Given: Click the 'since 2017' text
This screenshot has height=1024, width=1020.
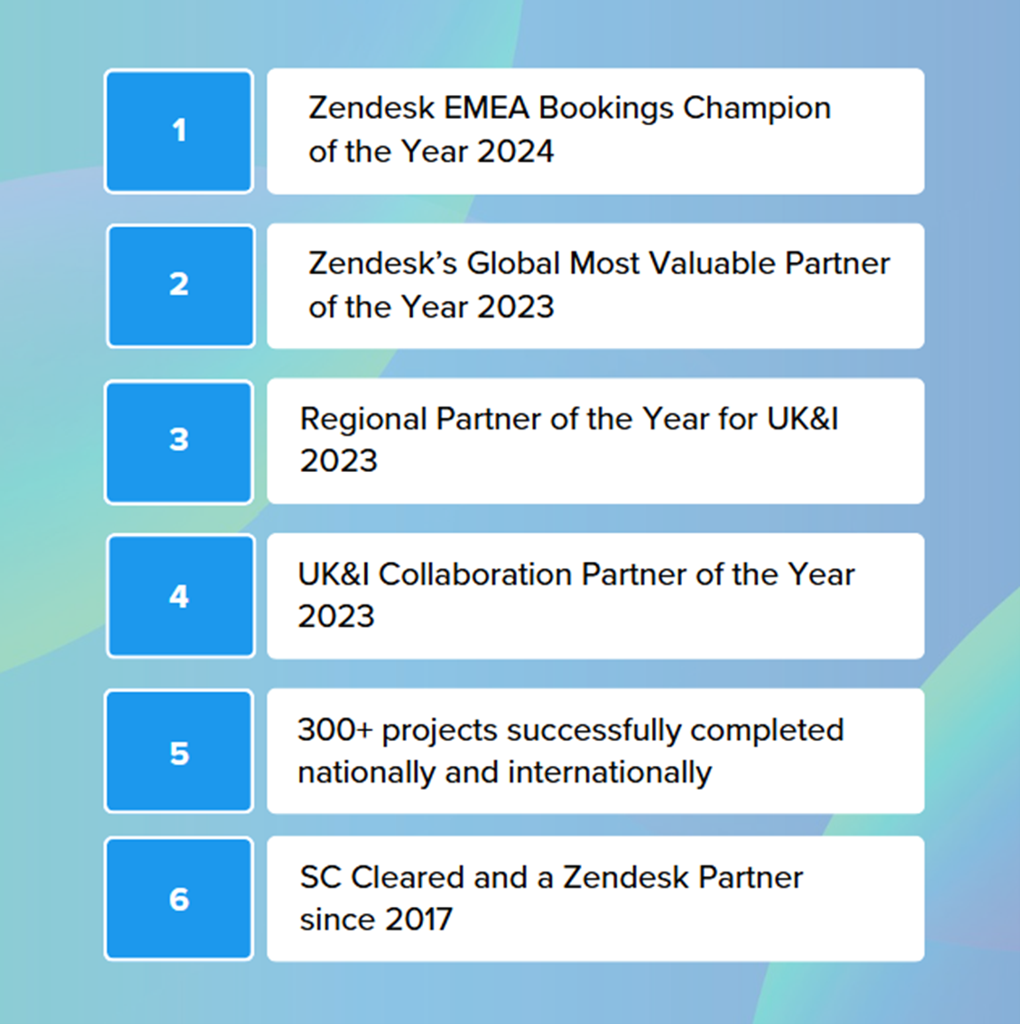Looking at the screenshot, I should [x=376, y=919].
